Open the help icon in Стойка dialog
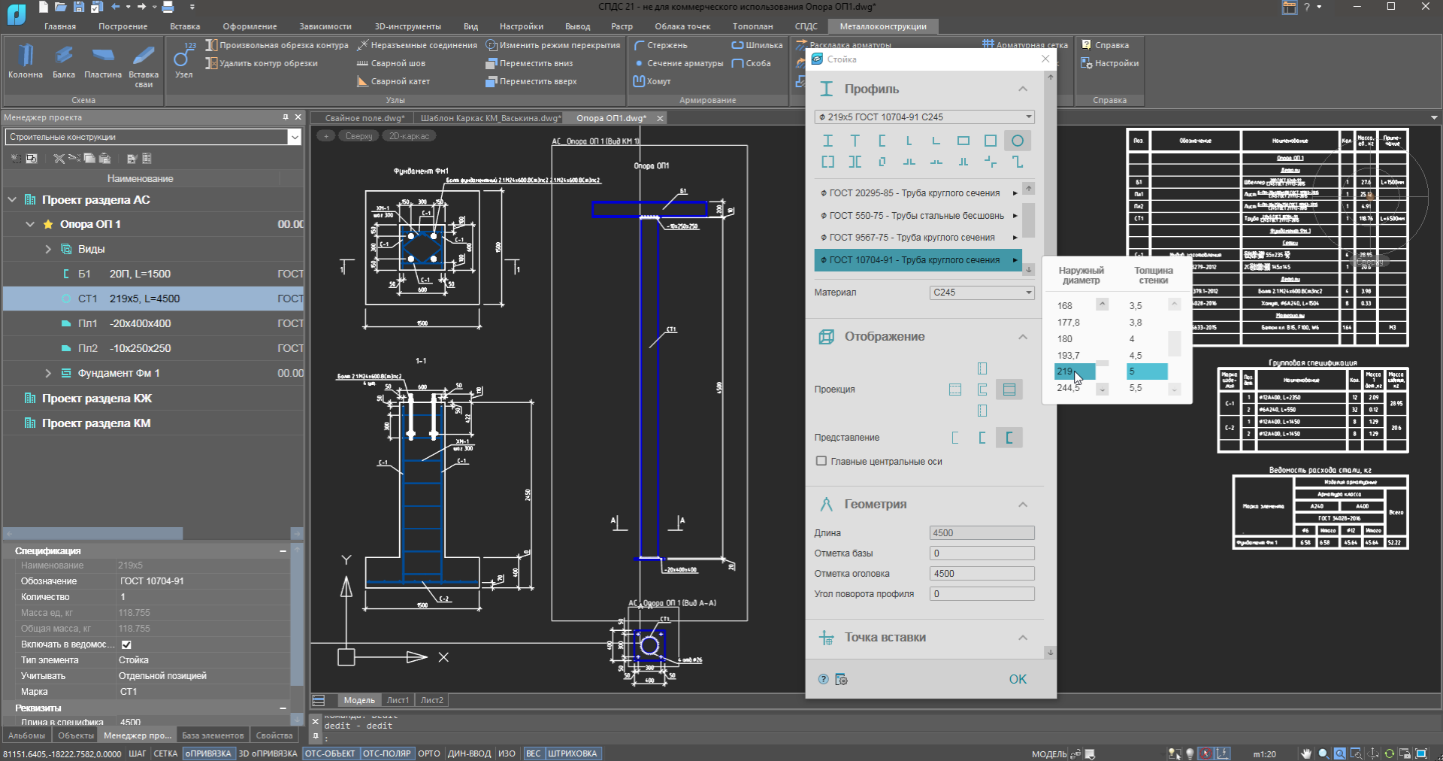Viewport: 1443px width, 761px height. 824,679
